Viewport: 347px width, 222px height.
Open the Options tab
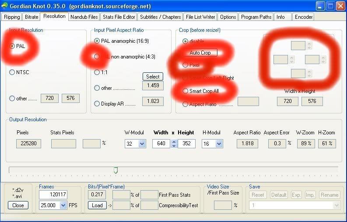[228, 17]
